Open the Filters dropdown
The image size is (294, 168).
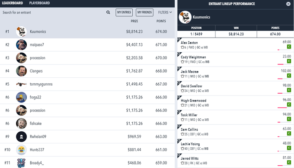tap(165, 13)
